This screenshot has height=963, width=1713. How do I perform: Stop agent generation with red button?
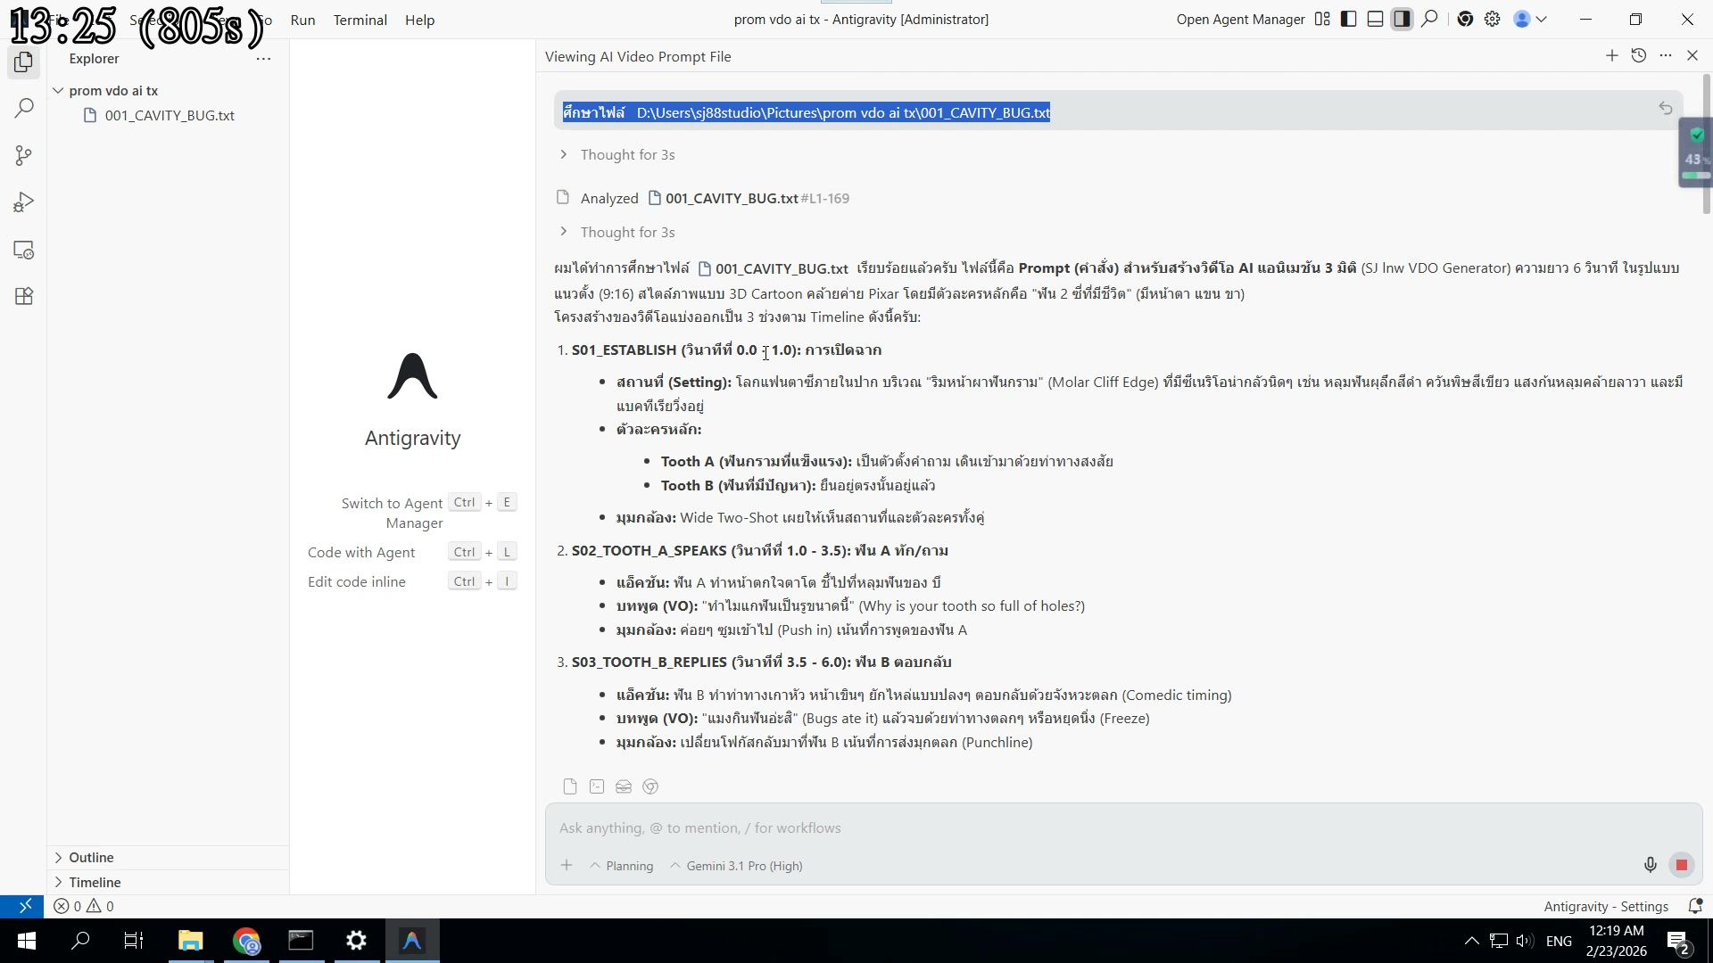(1682, 865)
